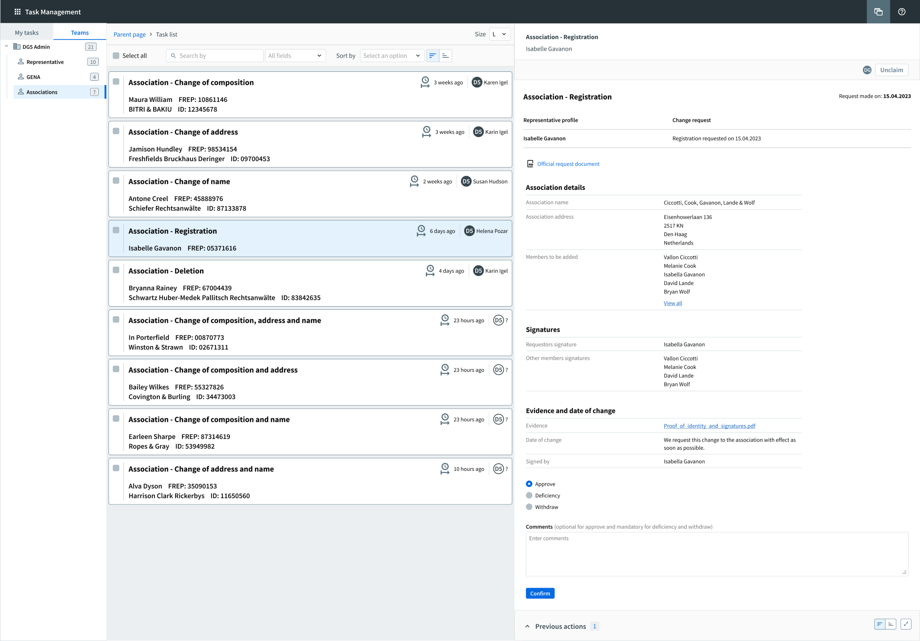Click the PDF icon for Official request document
920x641 pixels.
[530, 164]
